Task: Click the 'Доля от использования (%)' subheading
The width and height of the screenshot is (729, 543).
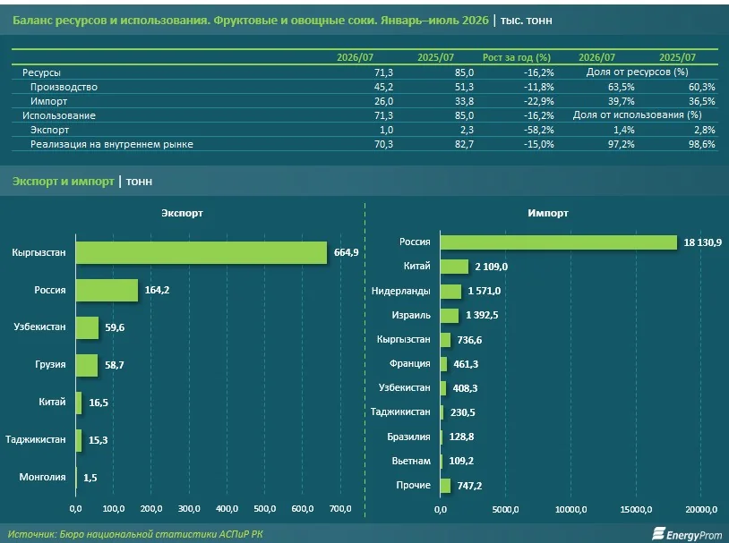Action: pyautogui.click(x=637, y=115)
